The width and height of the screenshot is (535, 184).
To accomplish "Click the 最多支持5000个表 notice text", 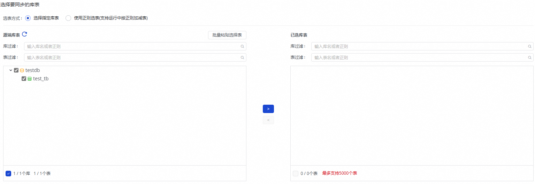I will (339, 173).
